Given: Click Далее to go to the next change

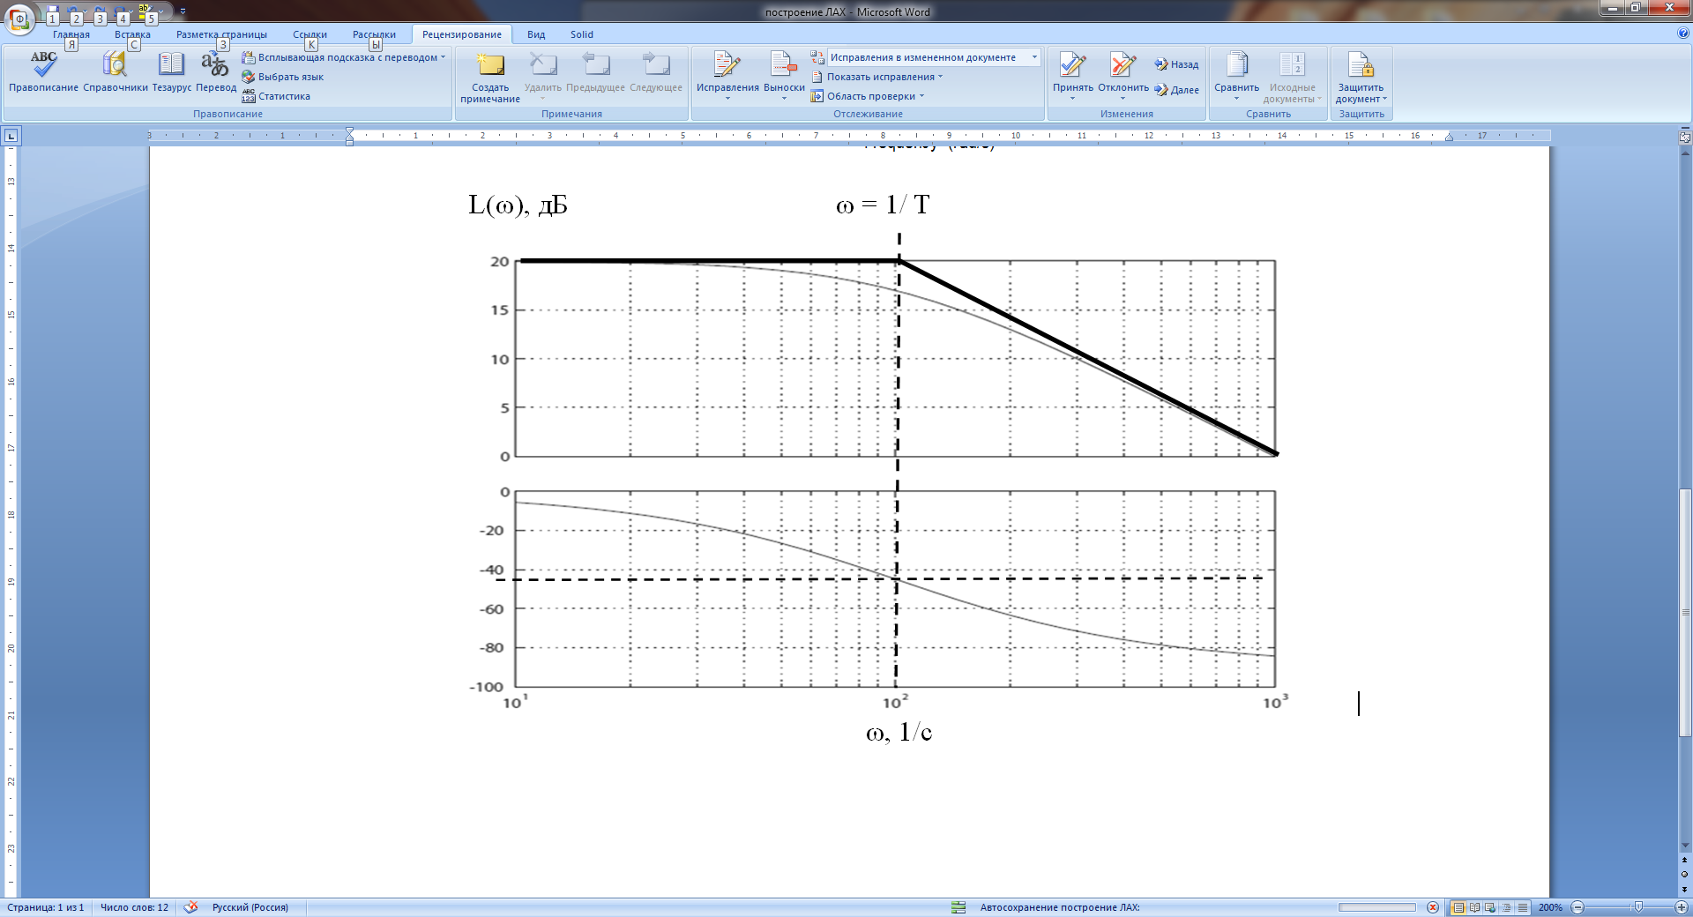Looking at the screenshot, I should point(1177,90).
